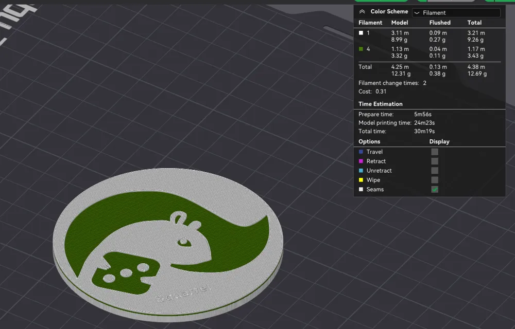Screen dimensions: 515x329
Task: Click the Prepare time value 5m56s
Action: (423, 114)
